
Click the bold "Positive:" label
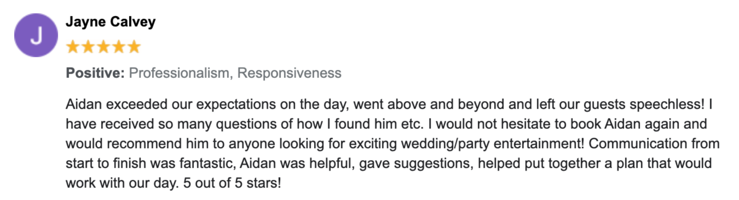95,73
